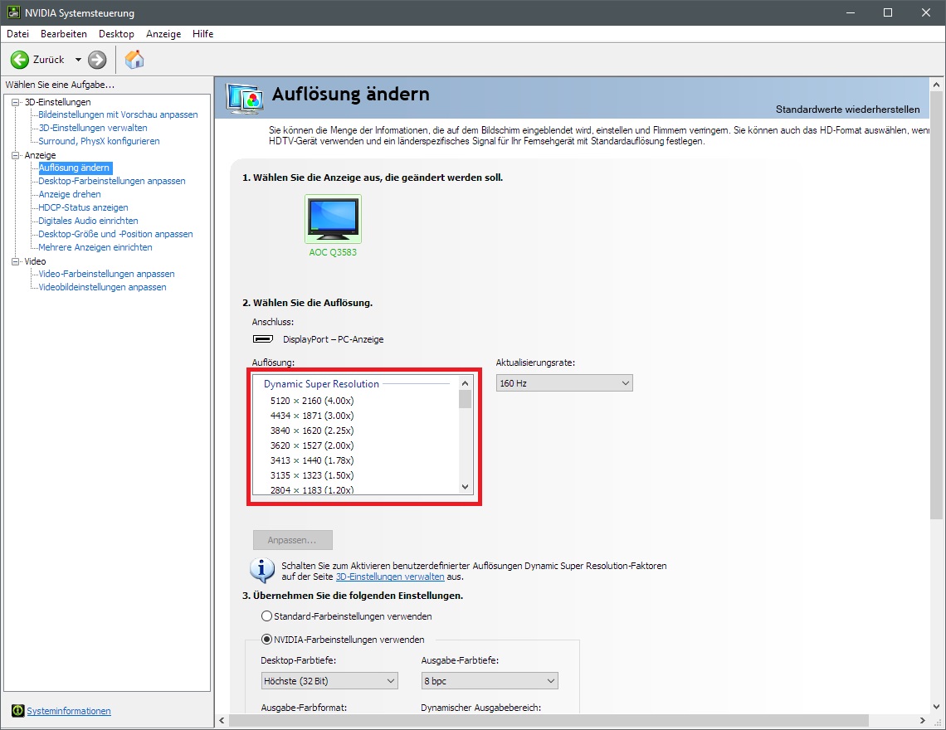
Task: Open the Hilfe menu
Action: point(202,34)
